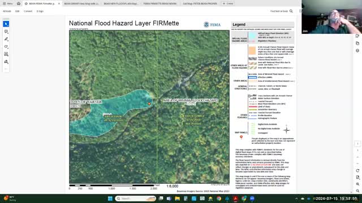Viewport: 362px width, 203px height.
Task: Open the page display settings icon
Action: click(357, 177)
